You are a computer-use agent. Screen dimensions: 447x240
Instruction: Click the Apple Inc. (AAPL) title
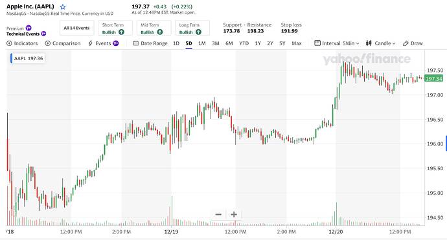point(30,6)
